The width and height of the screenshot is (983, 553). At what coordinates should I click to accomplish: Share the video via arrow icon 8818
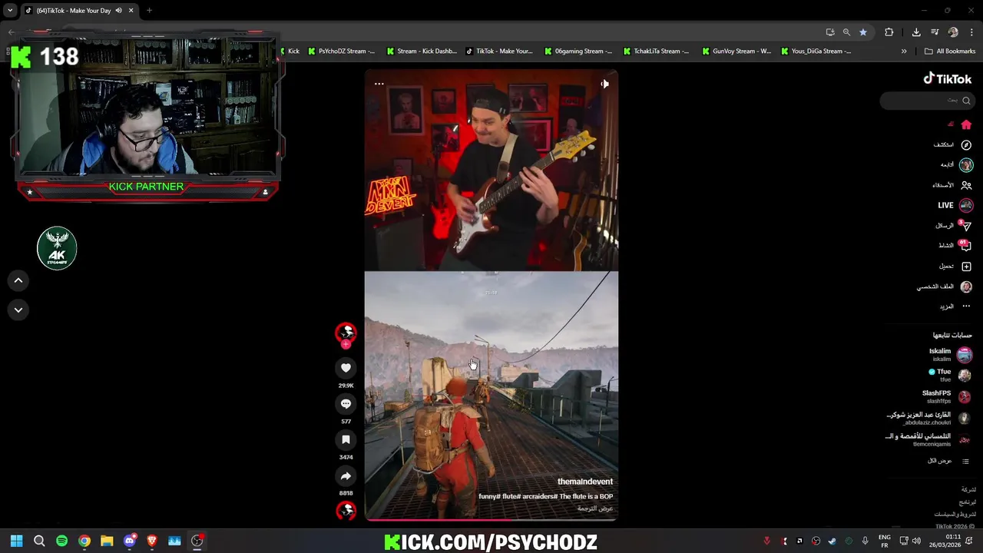[346, 476]
